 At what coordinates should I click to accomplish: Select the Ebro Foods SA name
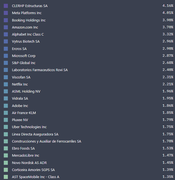click(23, 149)
